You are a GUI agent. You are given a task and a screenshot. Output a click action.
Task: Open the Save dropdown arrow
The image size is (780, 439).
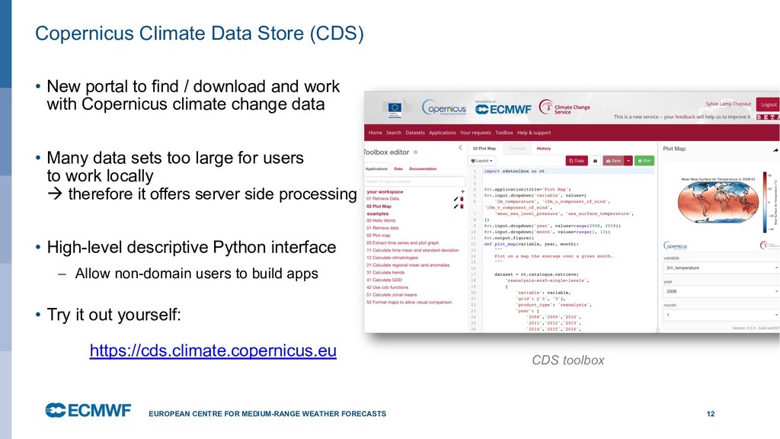click(x=628, y=161)
